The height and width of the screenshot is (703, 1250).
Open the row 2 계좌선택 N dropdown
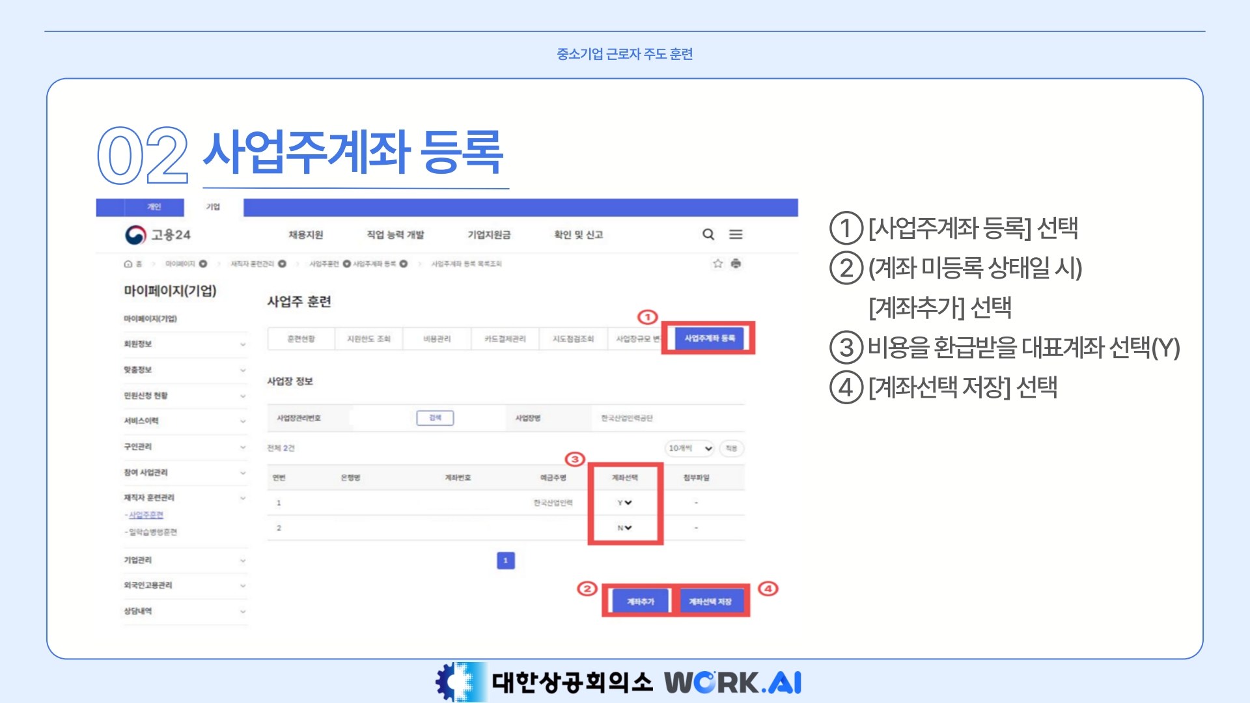(624, 528)
